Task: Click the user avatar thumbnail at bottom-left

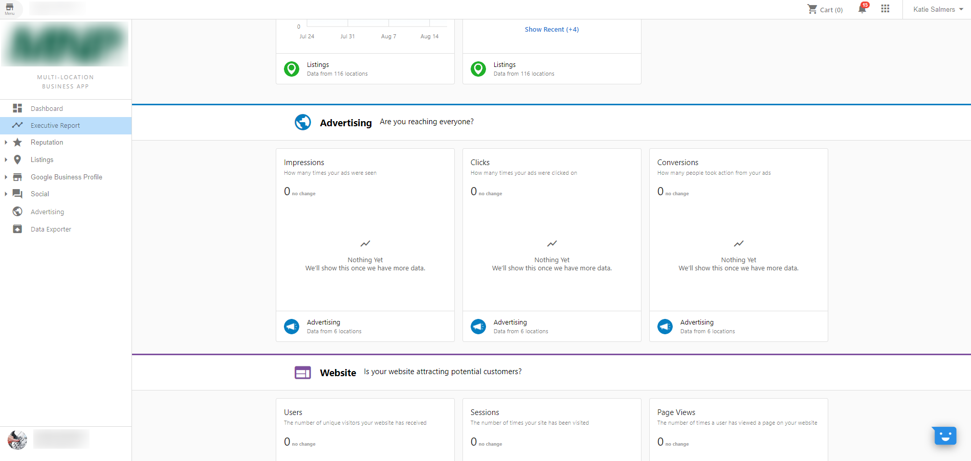Action: pos(17,440)
